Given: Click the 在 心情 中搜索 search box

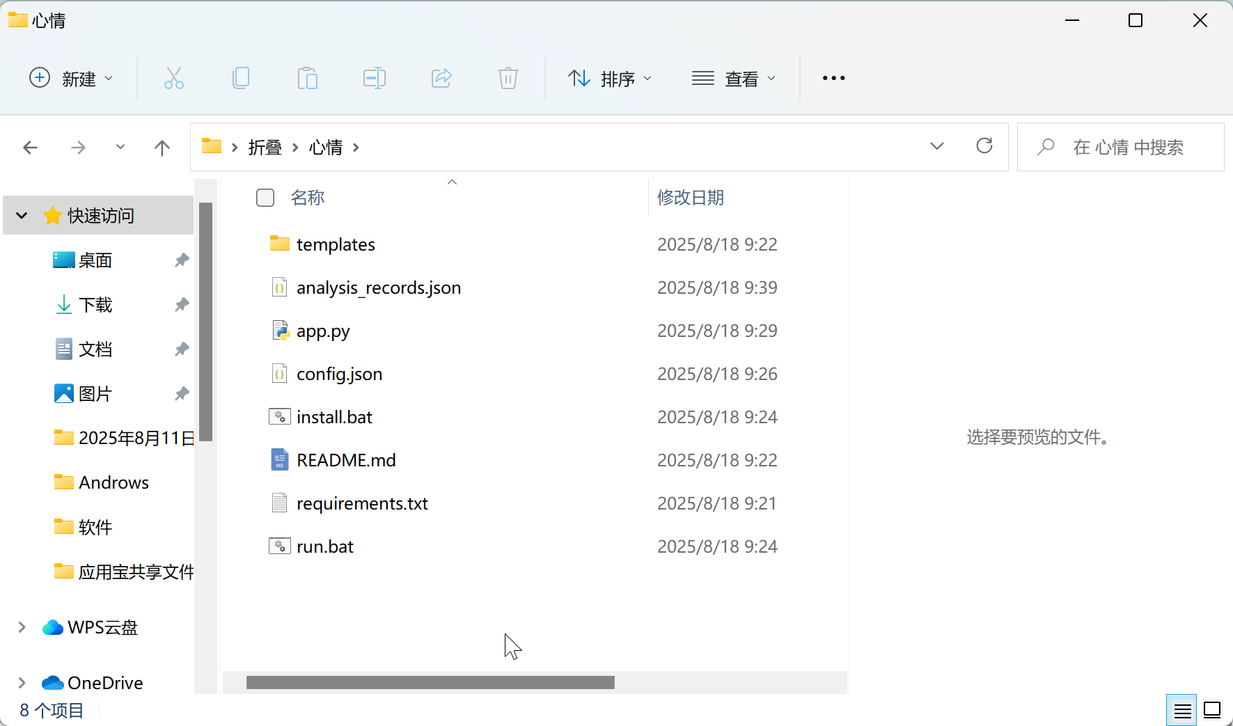Looking at the screenshot, I should tap(1120, 147).
